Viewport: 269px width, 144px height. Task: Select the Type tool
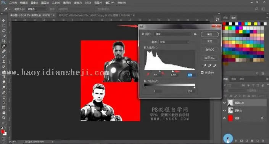tap(3, 97)
